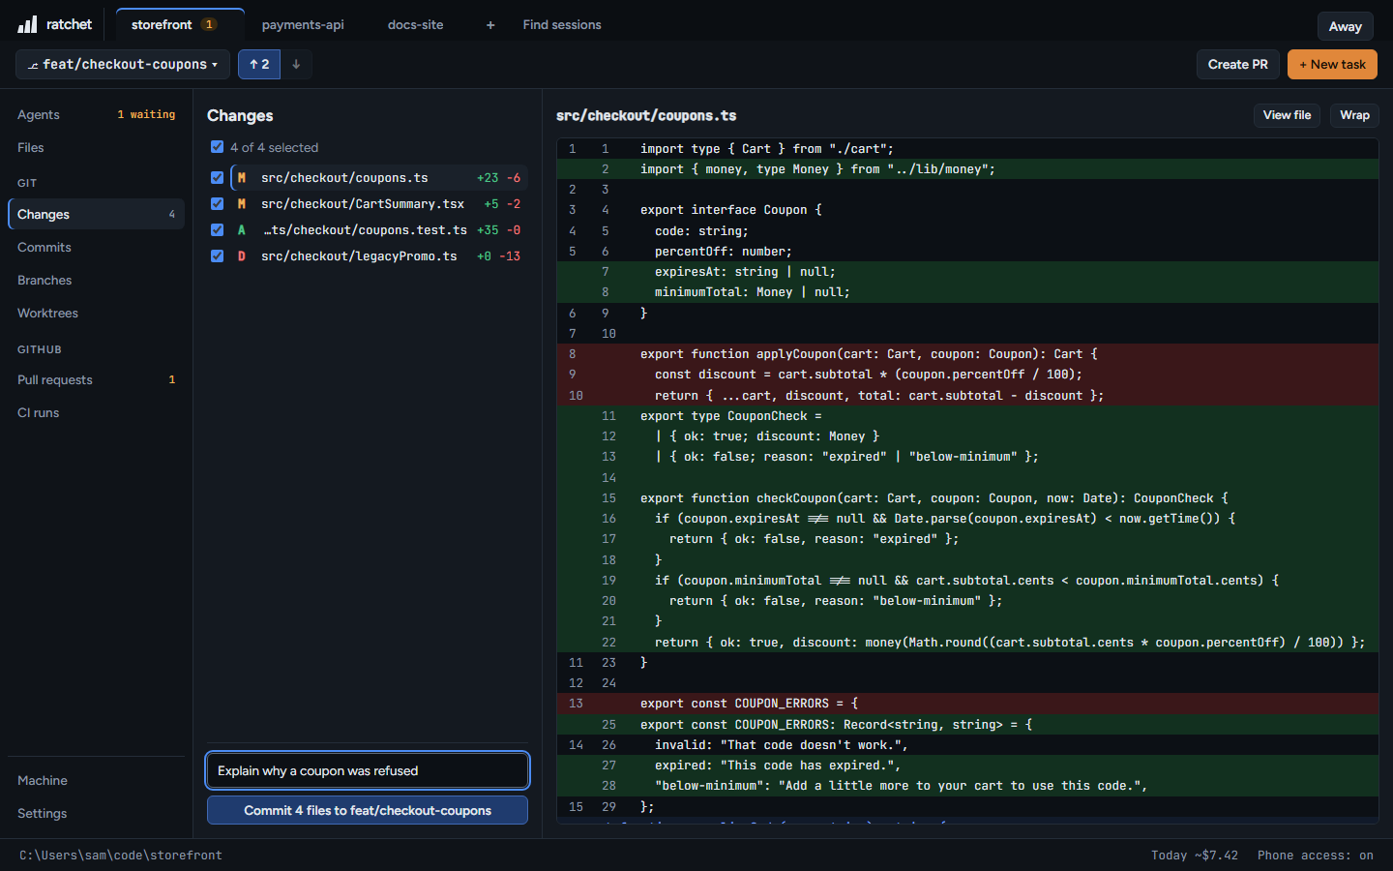Open CI runs in the sidebar

(x=96, y=412)
